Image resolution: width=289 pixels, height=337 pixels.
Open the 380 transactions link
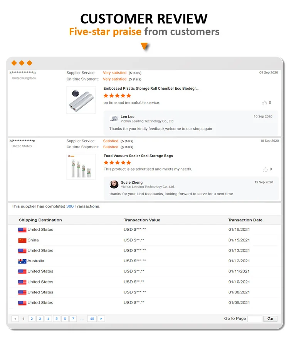coord(70,206)
